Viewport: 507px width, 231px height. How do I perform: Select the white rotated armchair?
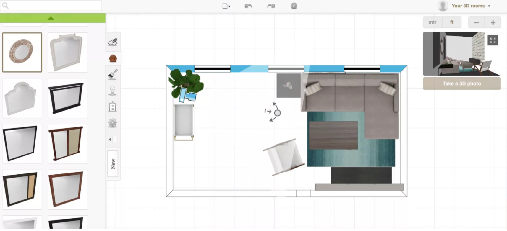284,157
